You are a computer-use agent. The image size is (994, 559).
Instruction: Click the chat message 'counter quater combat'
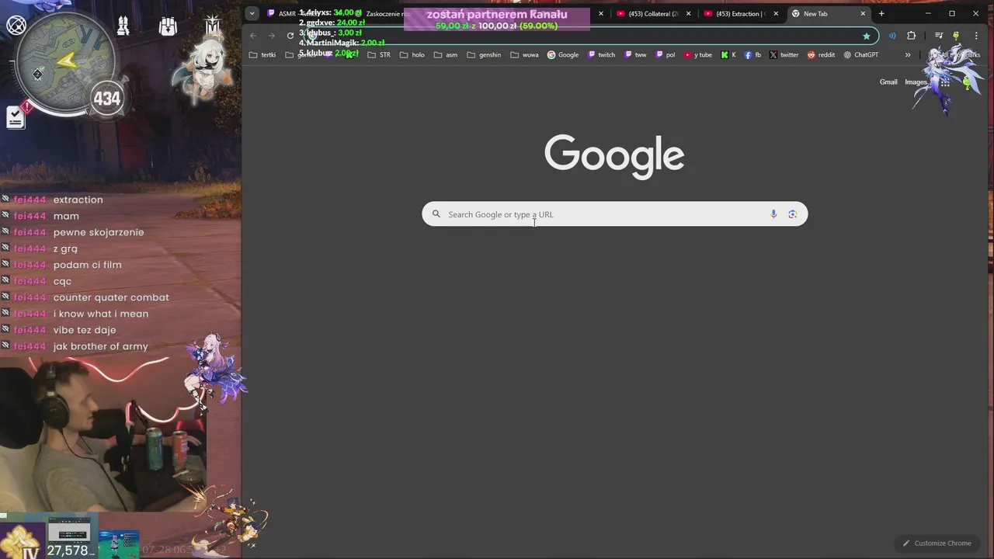coord(111,297)
